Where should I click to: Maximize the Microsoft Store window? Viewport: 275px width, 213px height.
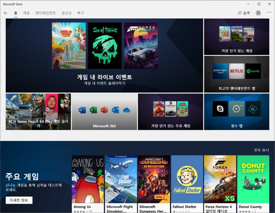pos(259,4)
